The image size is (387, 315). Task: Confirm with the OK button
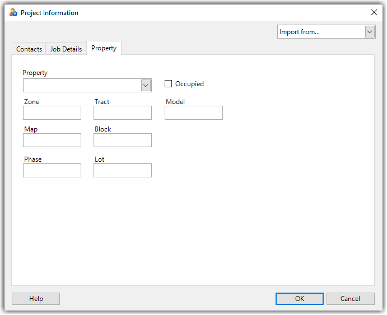(300, 299)
